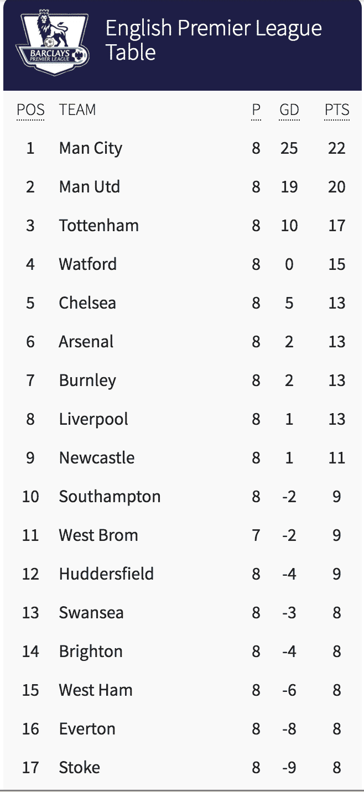364x792 pixels.
Task: Click the TEAM column header
Action: click(77, 110)
